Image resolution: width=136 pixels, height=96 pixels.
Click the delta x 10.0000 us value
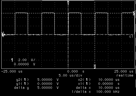(109, 88)
